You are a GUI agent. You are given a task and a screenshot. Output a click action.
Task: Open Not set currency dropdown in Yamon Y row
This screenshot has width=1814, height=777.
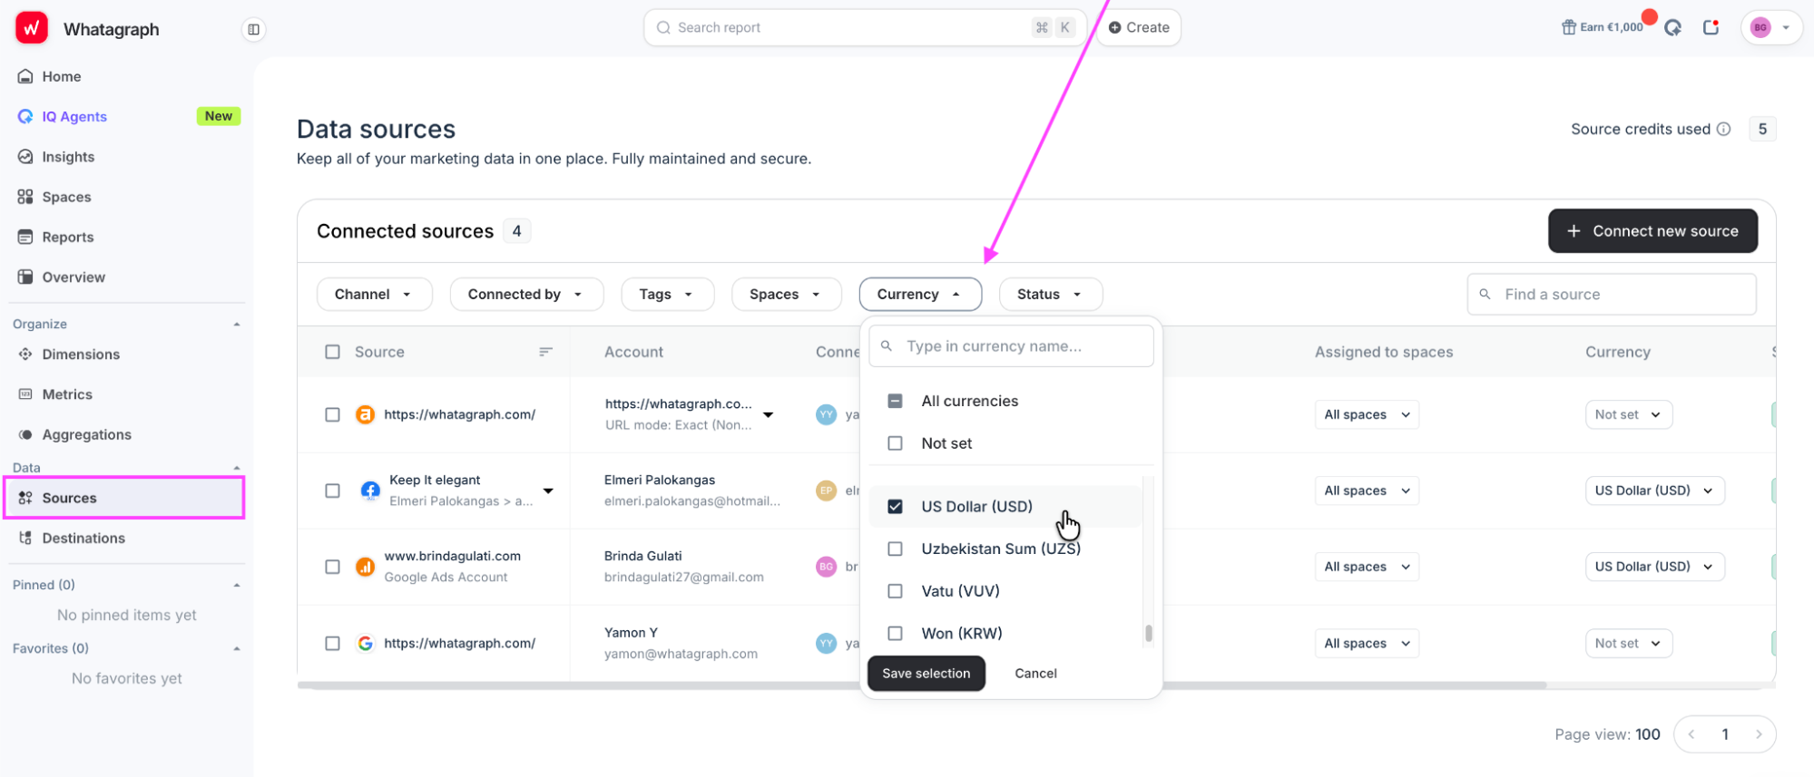1628,643
